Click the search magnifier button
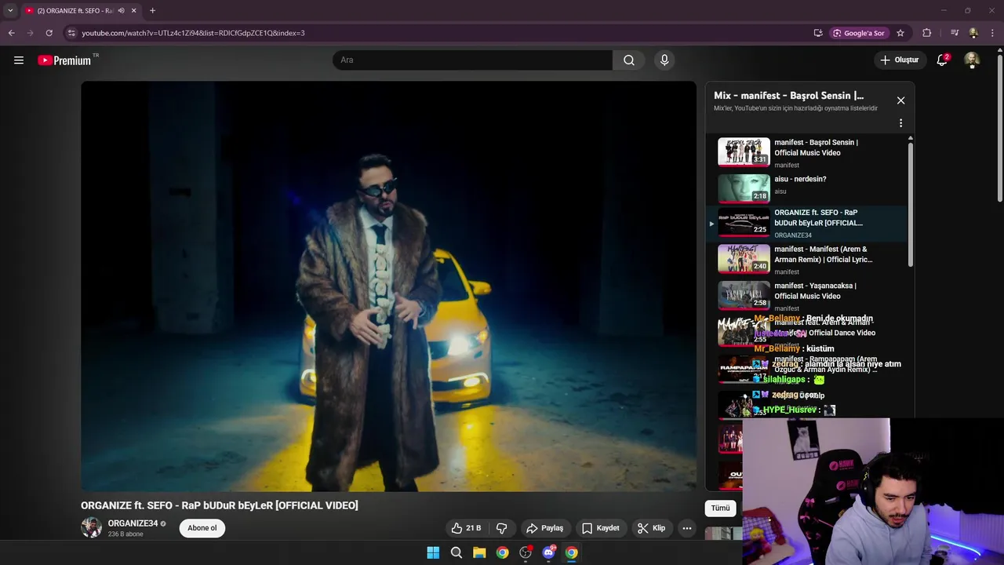Image resolution: width=1004 pixels, height=565 pixels. coord(628,60)
